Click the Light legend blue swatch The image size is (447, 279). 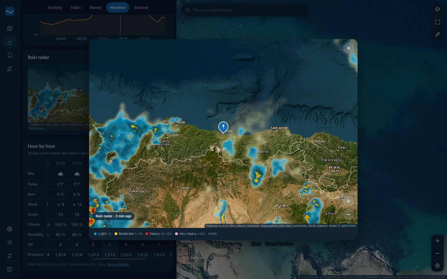[x=96, y=234]
